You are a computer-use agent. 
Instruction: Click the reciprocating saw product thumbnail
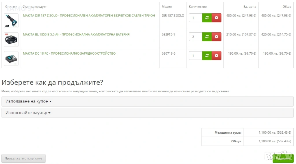pyautogui.click(x=11, y=20)
